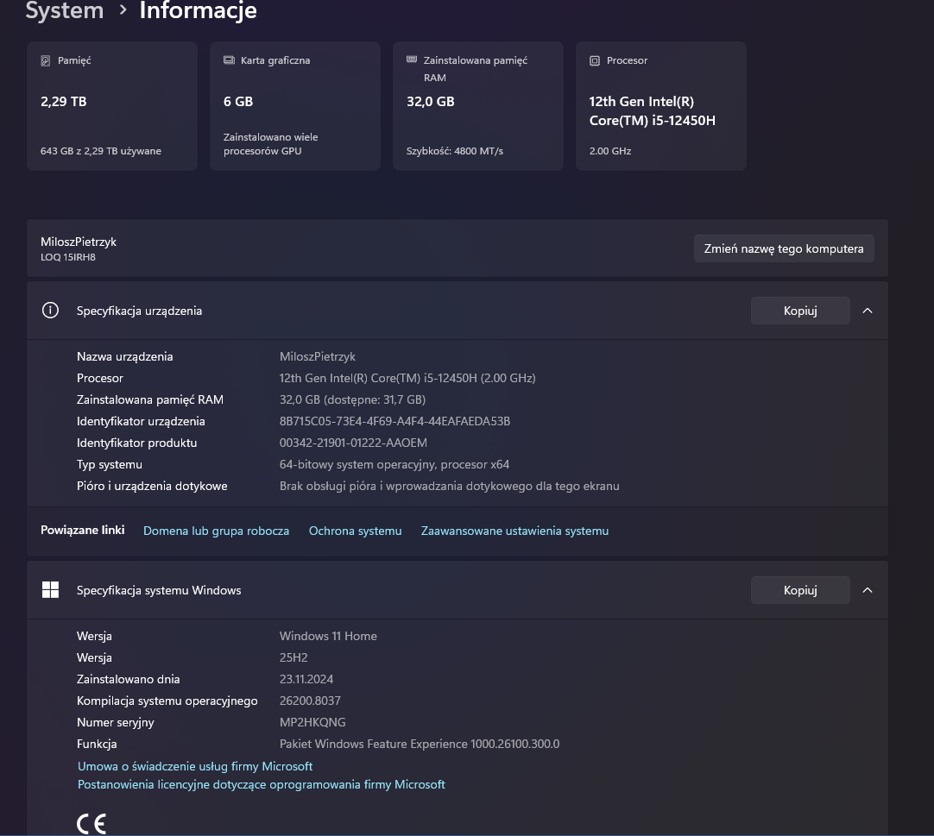Click the processor chip icon beside Procesor
This screenshot has height=836, width=934.
coord(595,60)
